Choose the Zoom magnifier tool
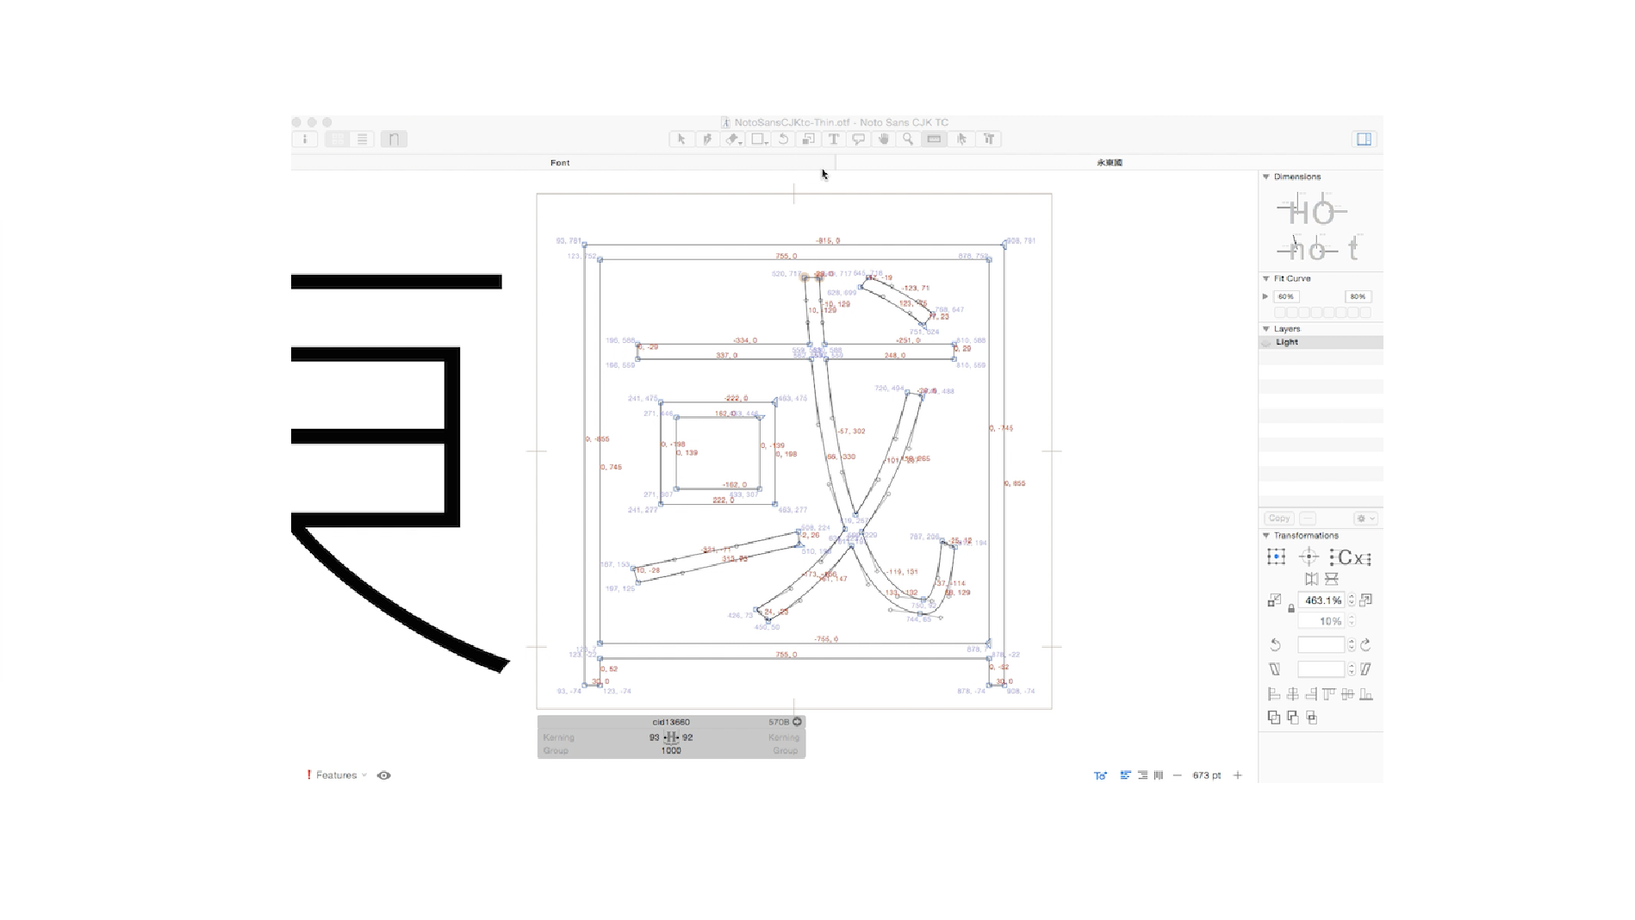 click(x=908, y=139)
